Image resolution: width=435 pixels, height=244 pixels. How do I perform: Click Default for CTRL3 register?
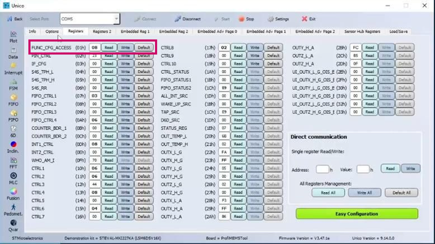point(144,184)
